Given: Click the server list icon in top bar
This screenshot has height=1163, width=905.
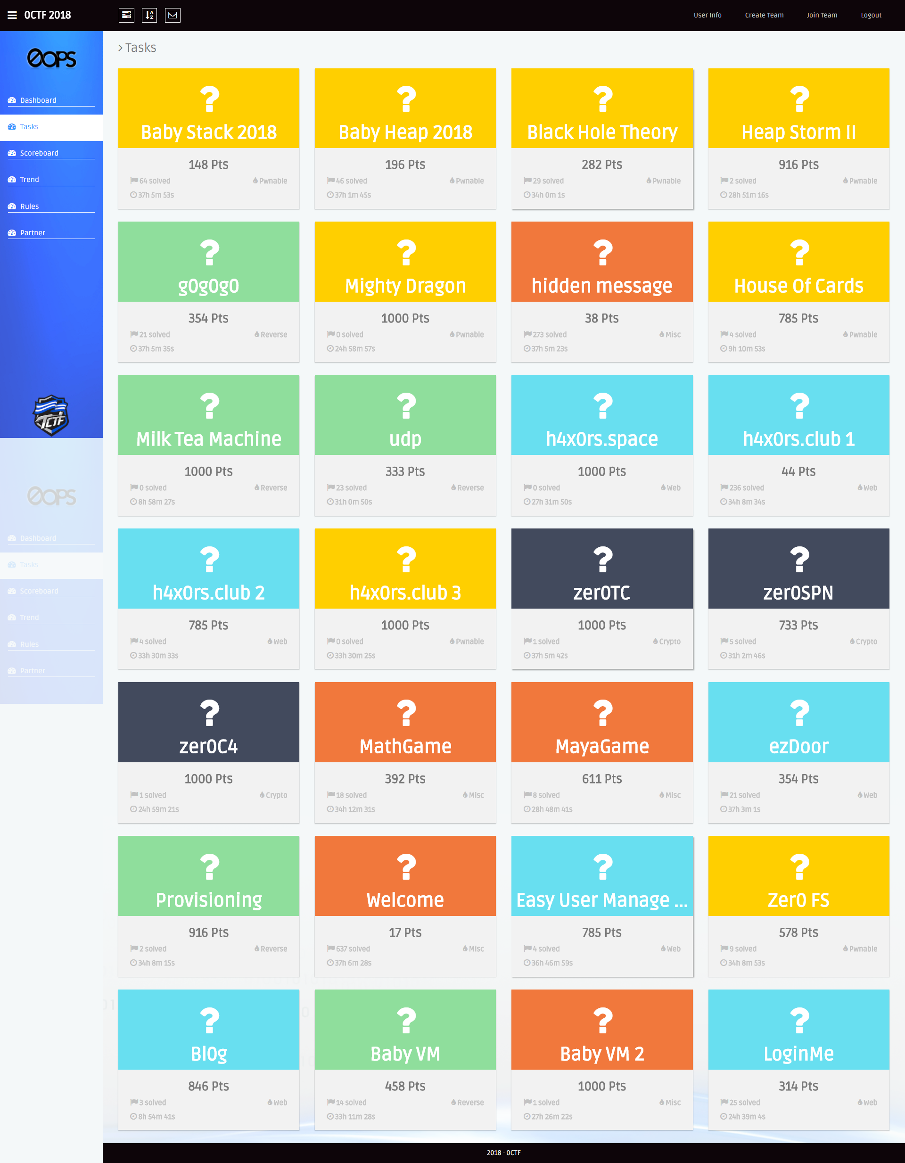Looking at the screenshot, I should coord(126,15).
